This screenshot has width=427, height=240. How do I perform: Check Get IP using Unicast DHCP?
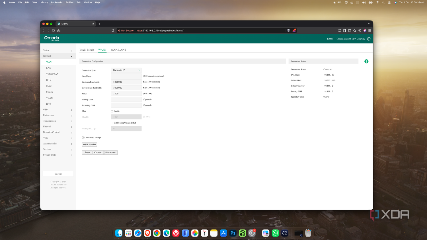tap(112, 123)
